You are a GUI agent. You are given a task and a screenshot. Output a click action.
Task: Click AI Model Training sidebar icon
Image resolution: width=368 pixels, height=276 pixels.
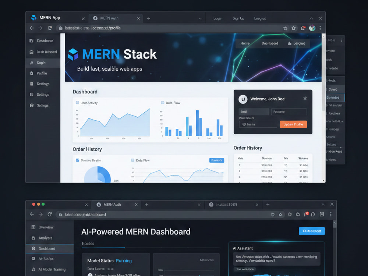click(33, 269)
